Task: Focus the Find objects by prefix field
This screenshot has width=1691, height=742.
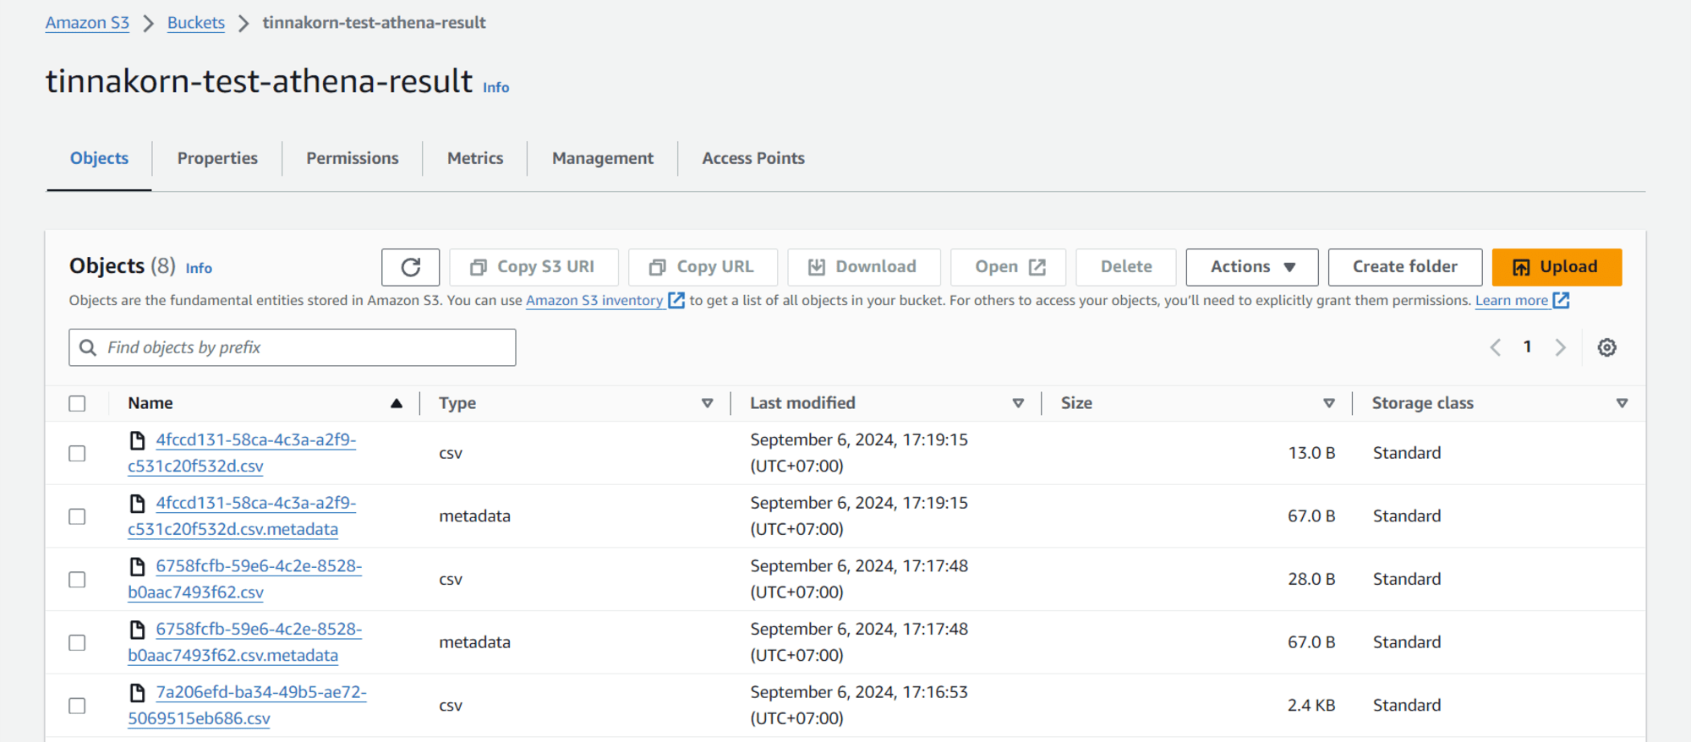Action: coord(293,347)
